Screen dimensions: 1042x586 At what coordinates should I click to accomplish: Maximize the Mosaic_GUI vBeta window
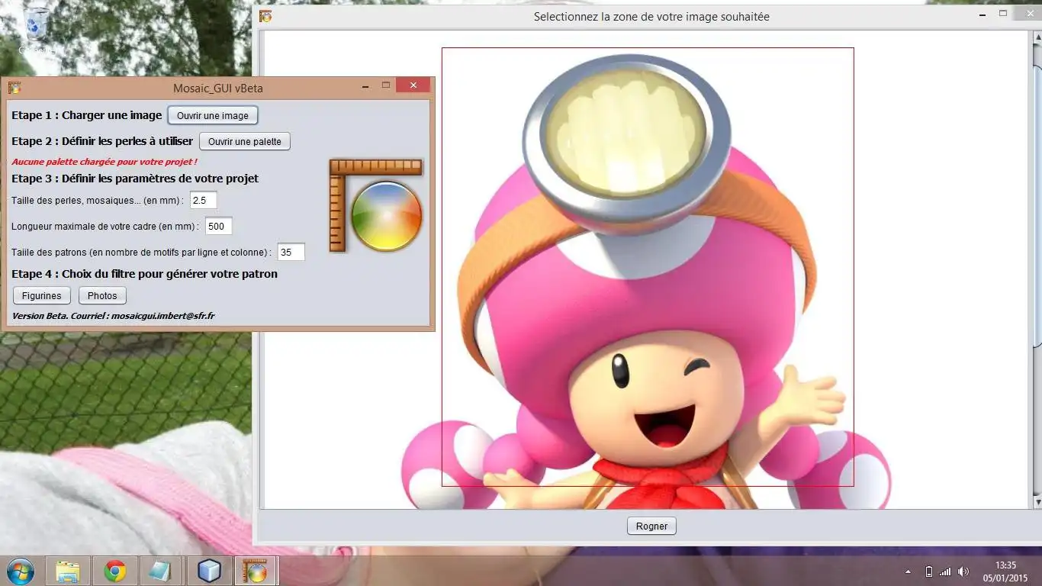(x=386, y=85)
